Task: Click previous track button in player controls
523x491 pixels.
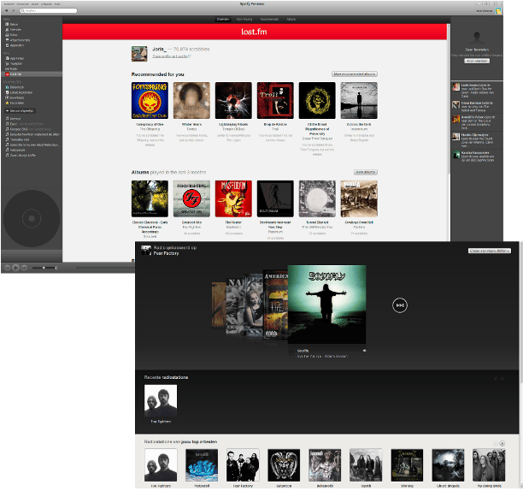Action: tap(7, 268)
